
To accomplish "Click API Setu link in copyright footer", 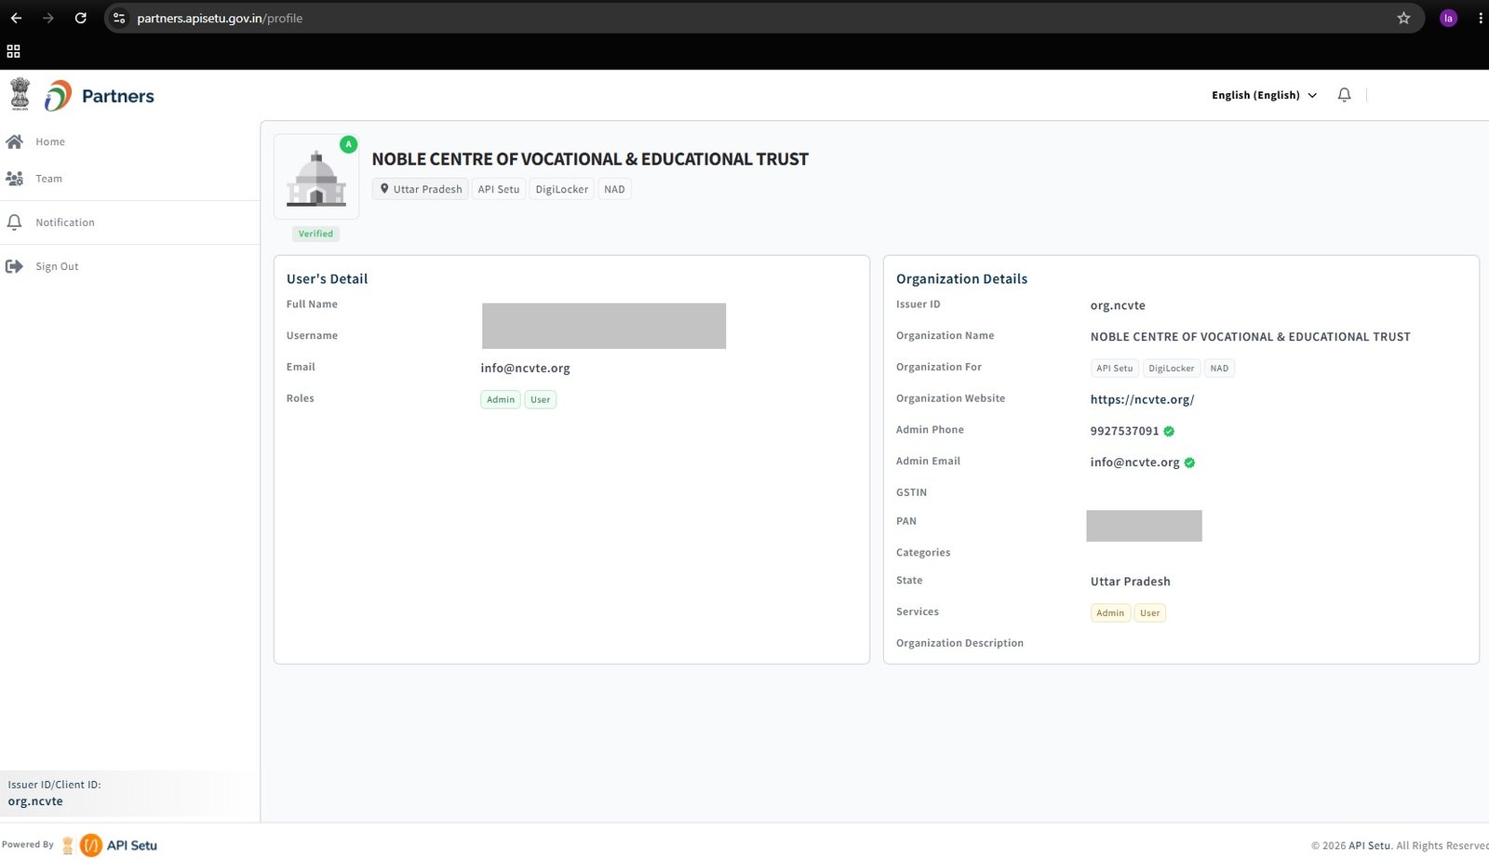I will 1370,846.
